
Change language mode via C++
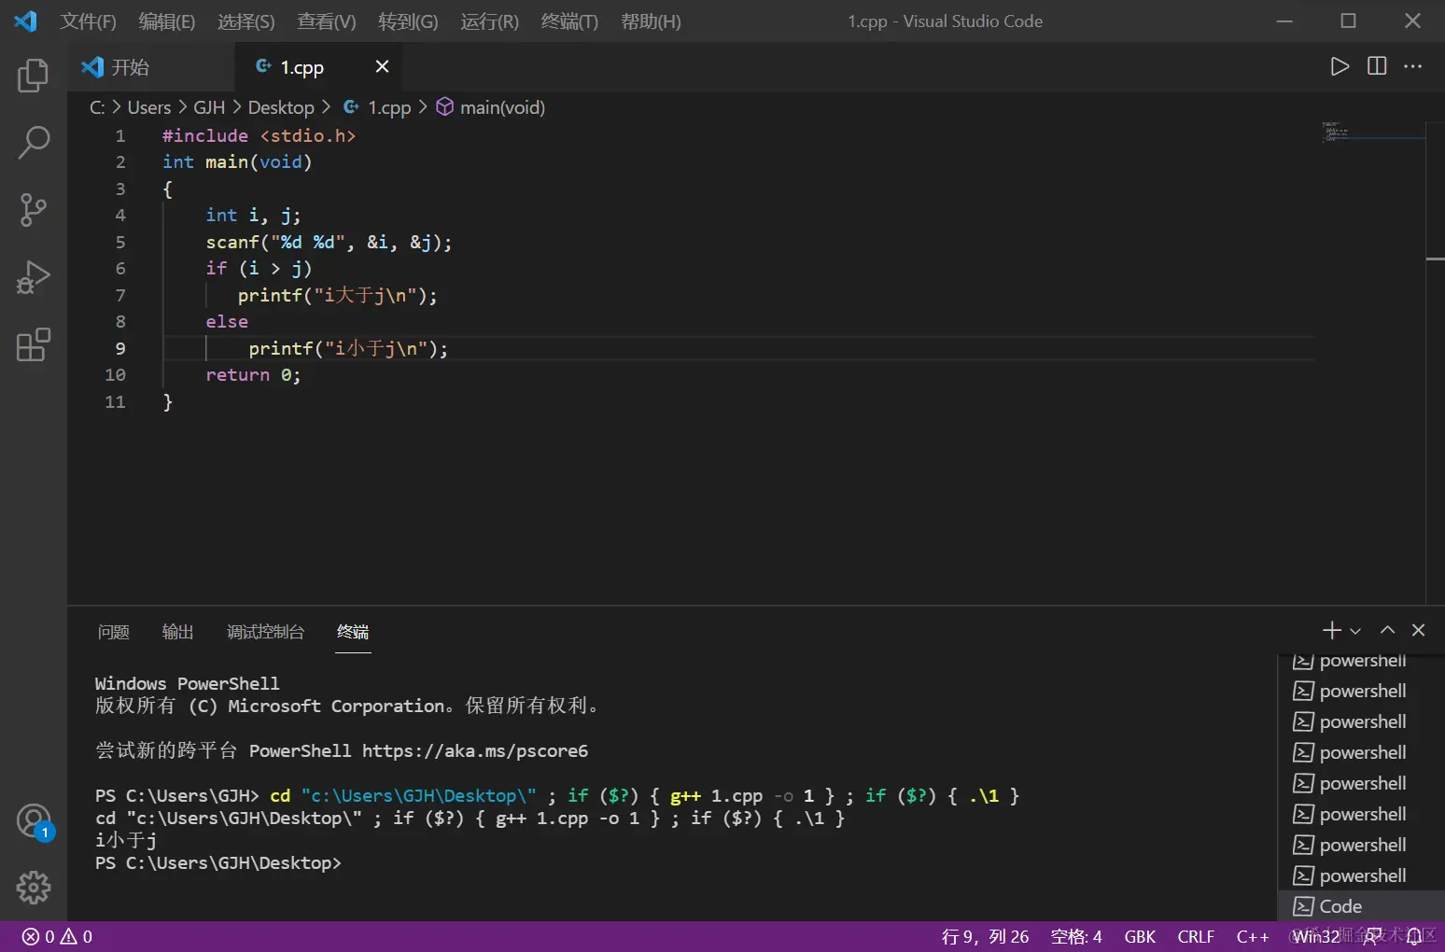[1253, 936]
